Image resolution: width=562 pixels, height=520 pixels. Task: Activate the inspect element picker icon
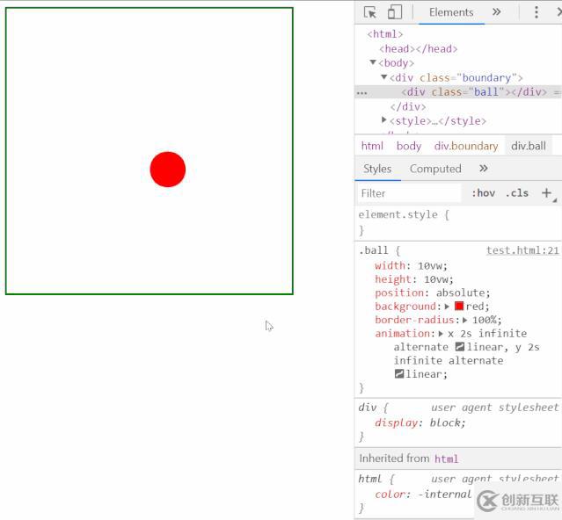tap(370, 12)
